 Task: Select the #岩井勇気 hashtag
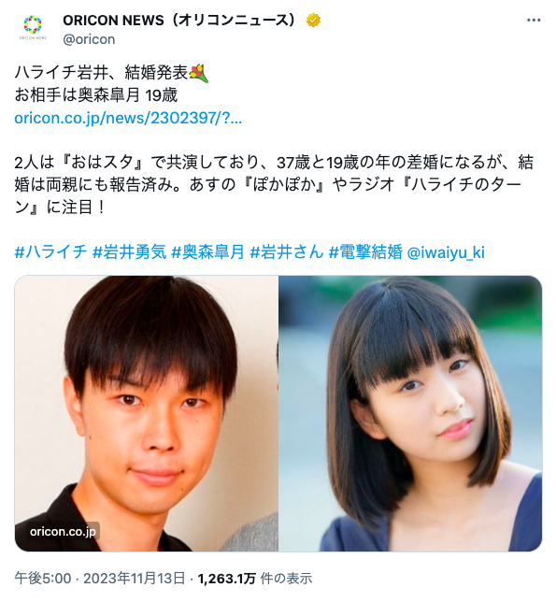coord(129,252)
